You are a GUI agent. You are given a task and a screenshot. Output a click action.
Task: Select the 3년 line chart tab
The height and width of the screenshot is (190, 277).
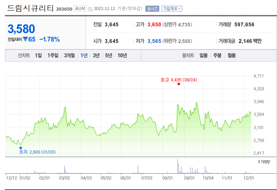pyautogui.click(x=96, y=55)
